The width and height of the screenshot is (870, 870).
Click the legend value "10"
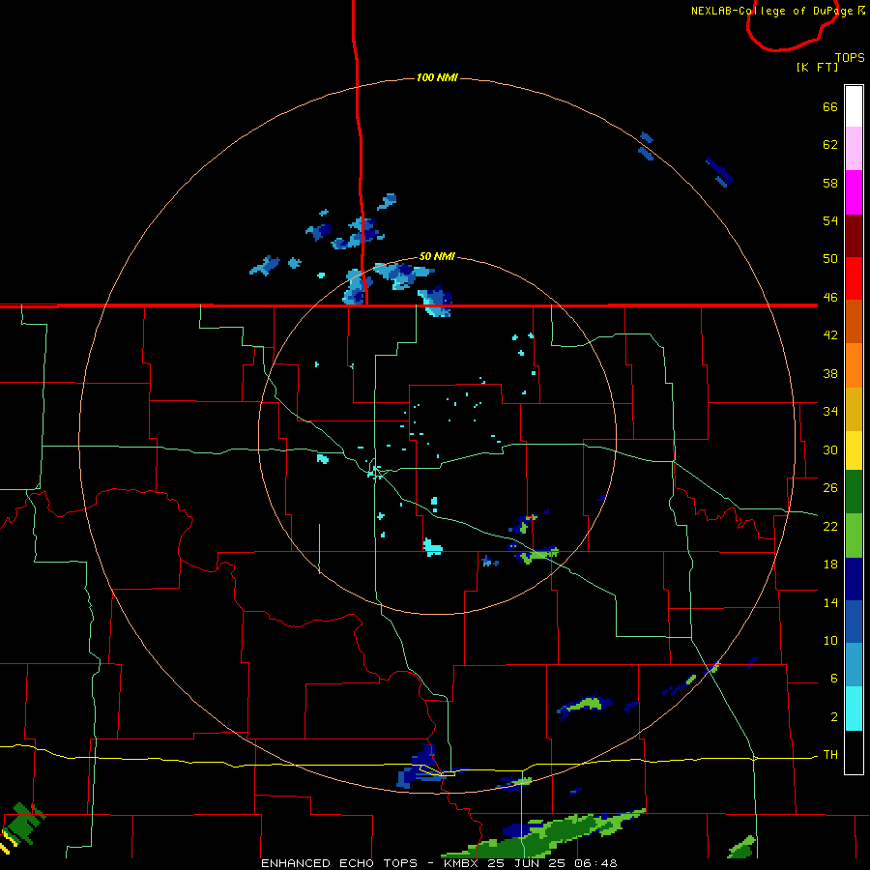[830, 641]
